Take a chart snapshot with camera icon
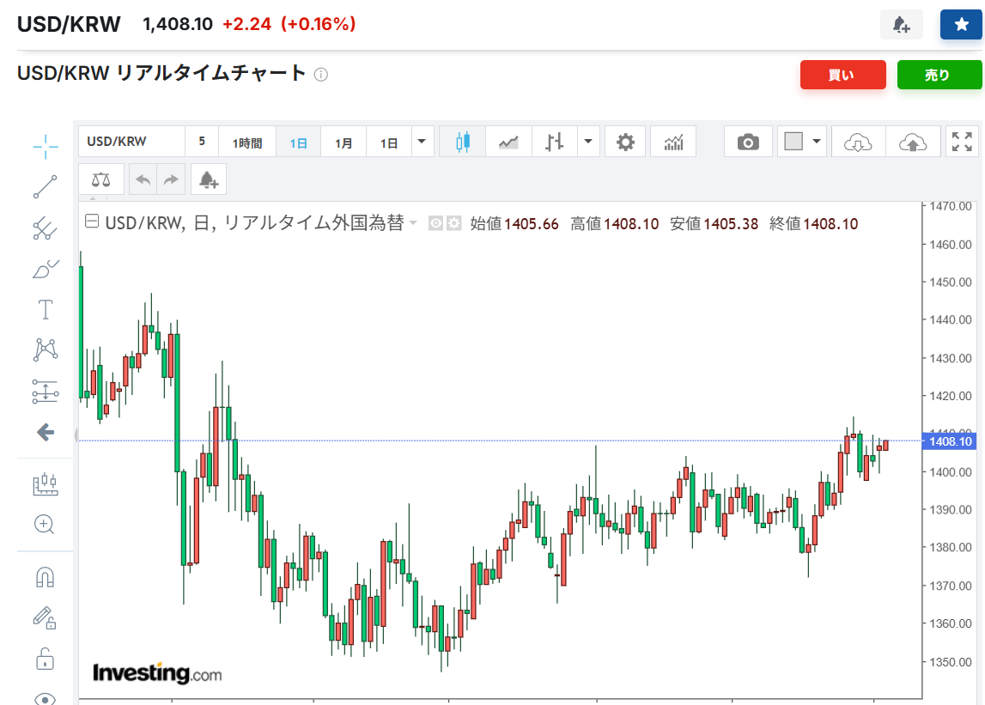Image resolution: width=985 pixels, height=705 pixels. point(748,142)
